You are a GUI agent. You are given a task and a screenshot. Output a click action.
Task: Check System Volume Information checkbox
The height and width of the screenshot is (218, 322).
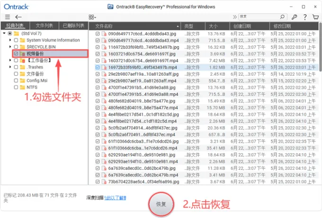coord(16,40)
